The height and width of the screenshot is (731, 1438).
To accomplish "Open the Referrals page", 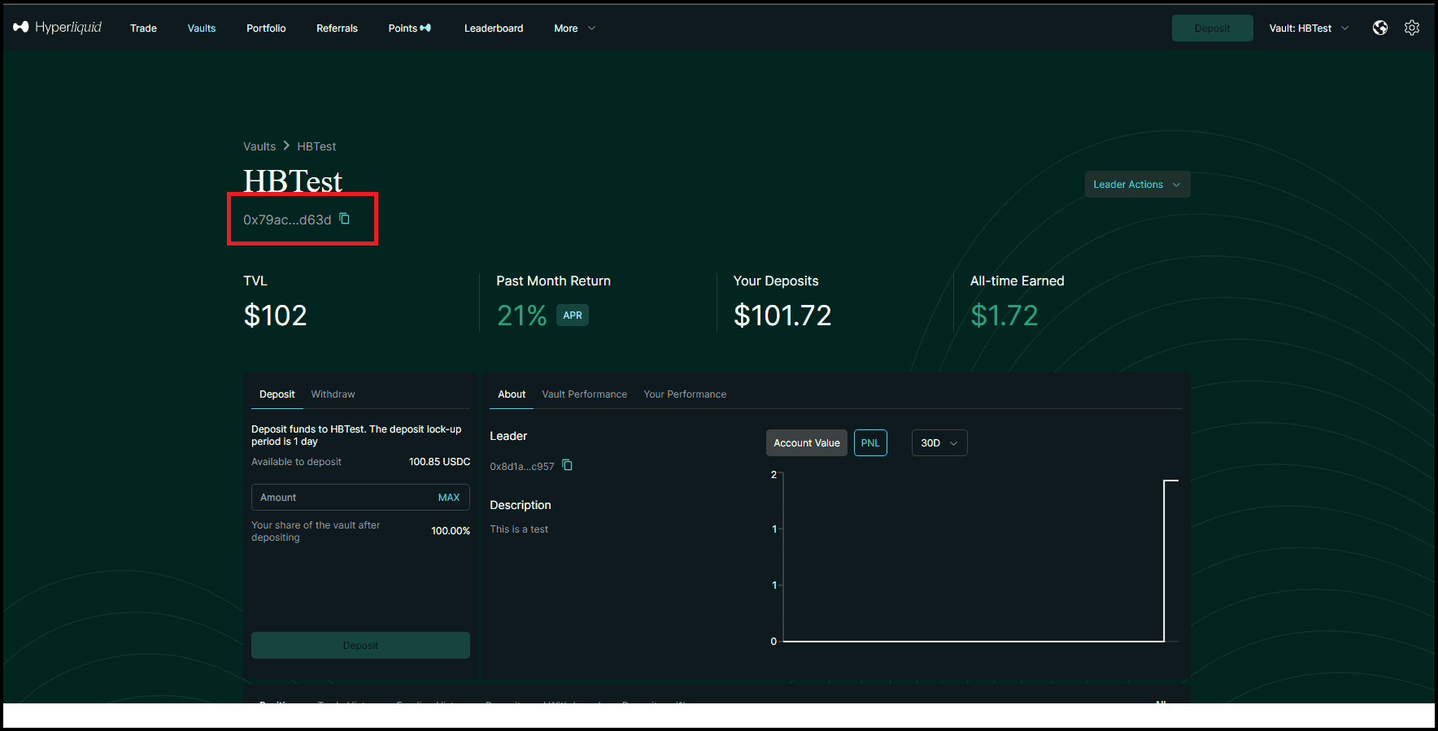I will (337, 28).
